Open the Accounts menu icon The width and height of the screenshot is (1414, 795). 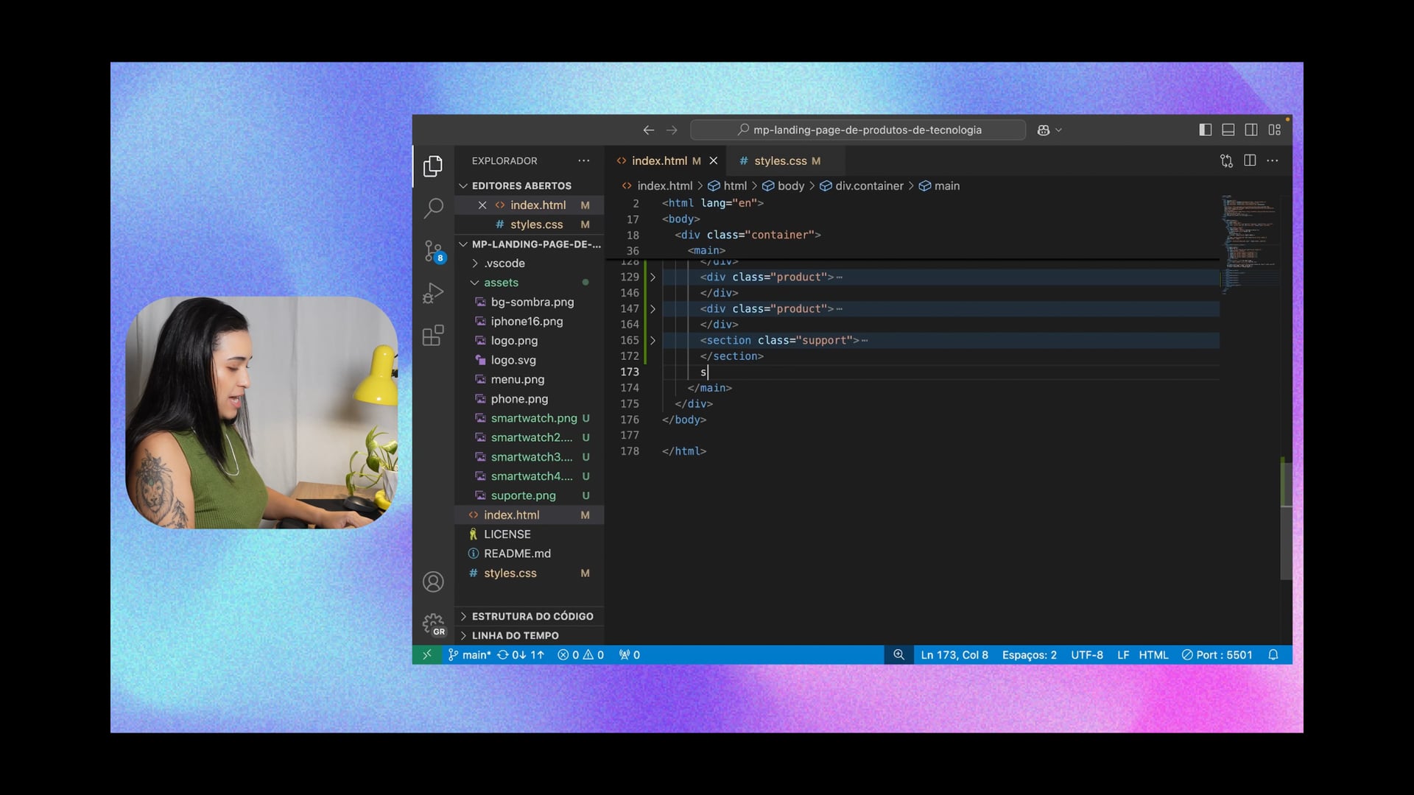tap(433, 582)
